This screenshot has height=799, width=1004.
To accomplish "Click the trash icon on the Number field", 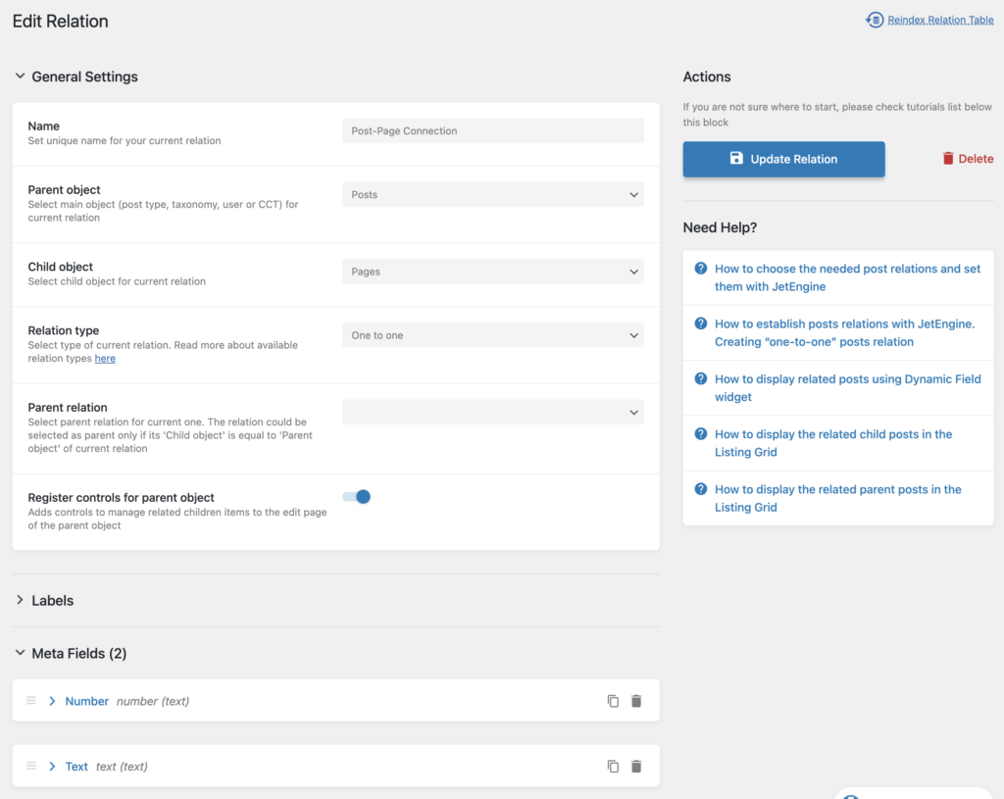I will [635, 700].
